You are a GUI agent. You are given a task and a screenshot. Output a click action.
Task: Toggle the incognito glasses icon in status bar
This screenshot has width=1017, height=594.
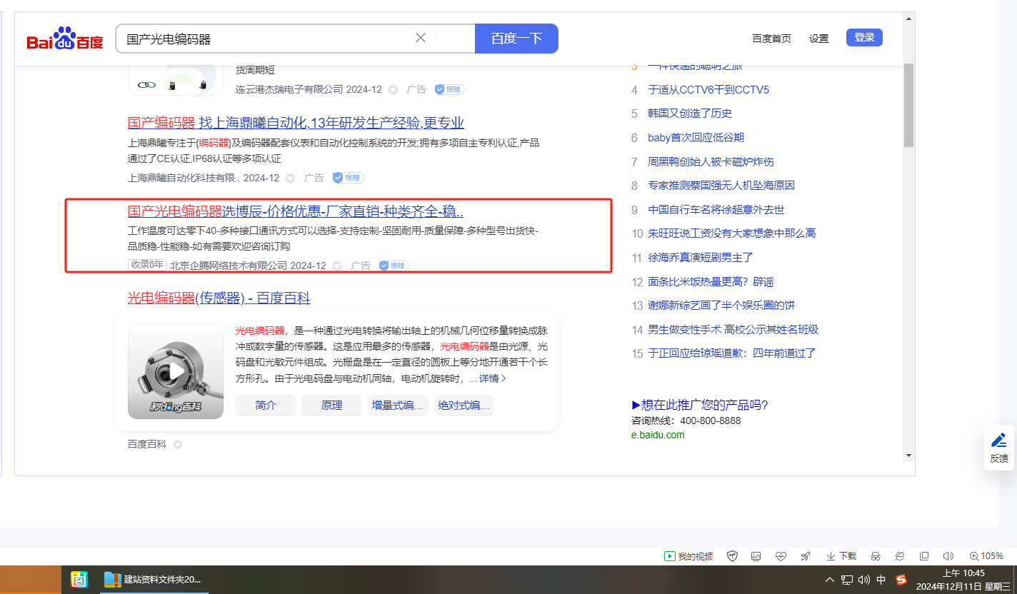pyautogui.click(x=875, y=556)
